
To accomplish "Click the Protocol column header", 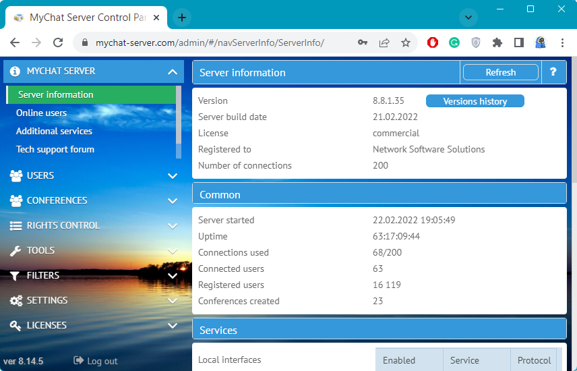I will click(x=535, y=360).
